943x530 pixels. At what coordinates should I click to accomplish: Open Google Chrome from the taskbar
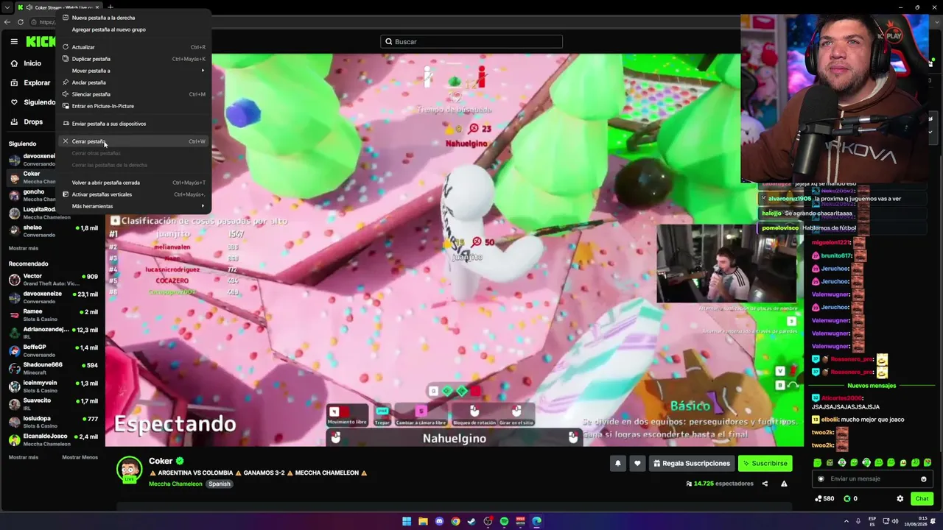click(x=455, y=521)
